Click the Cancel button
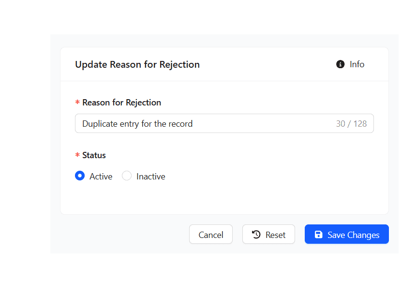The width and height of the screenshot is (416, 281). [x=211, y=234]
